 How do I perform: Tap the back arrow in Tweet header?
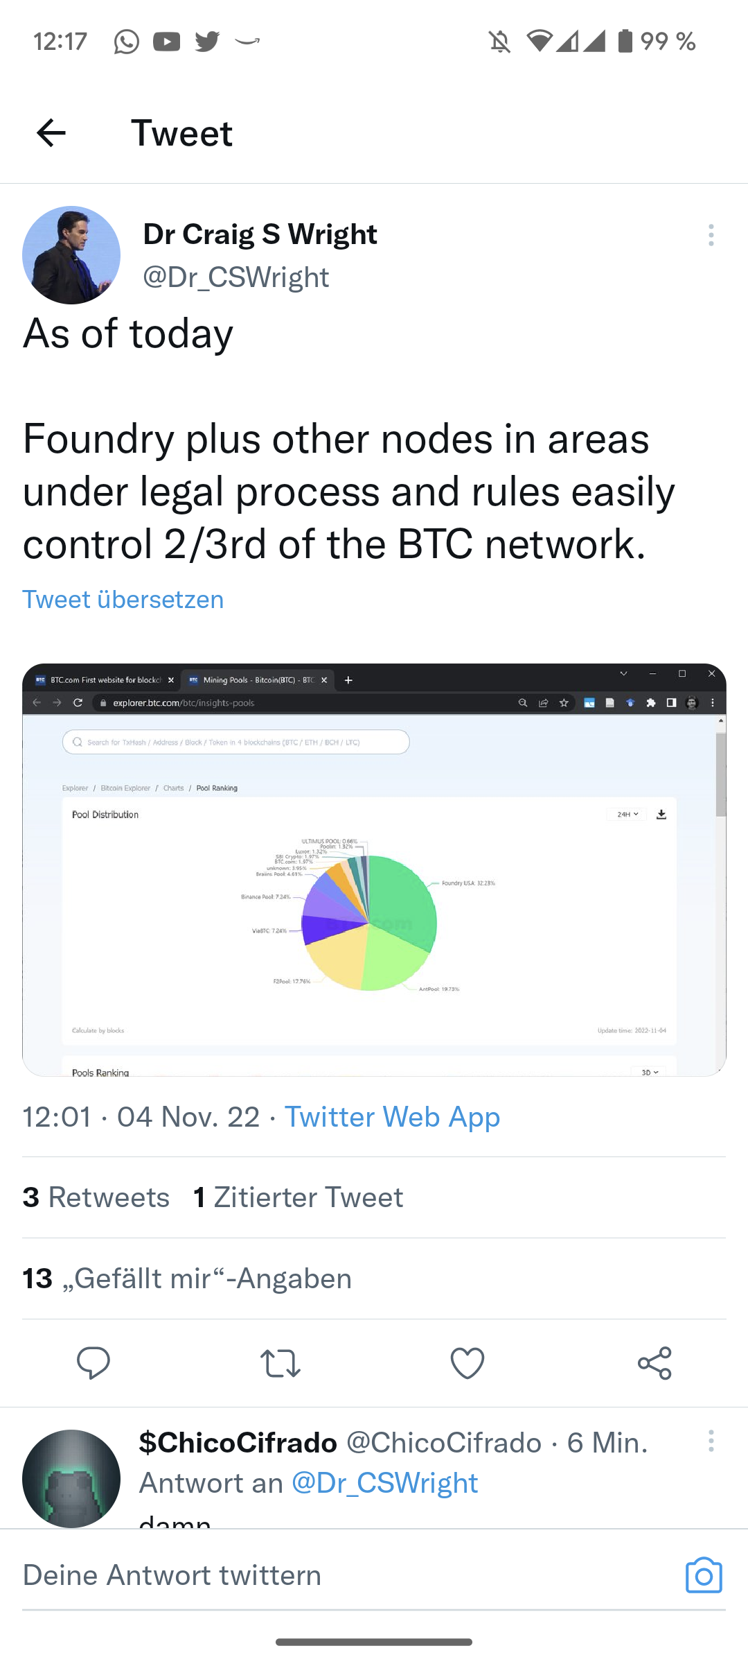pyautogui.click(x=51, y=133)
